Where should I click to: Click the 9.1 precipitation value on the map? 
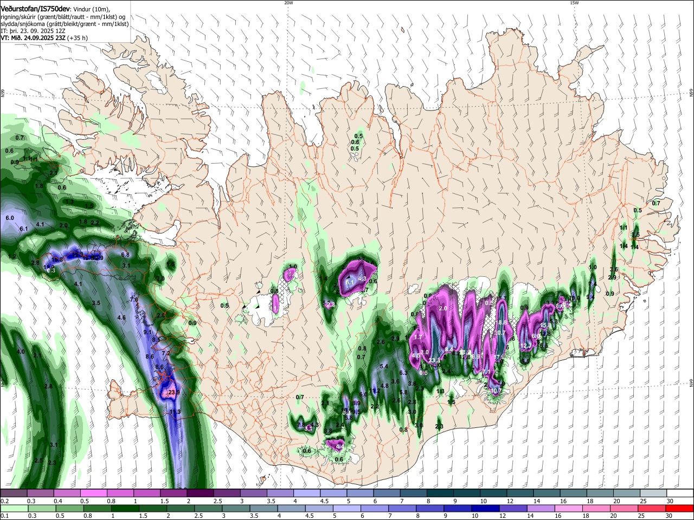[x=147, y=332]
